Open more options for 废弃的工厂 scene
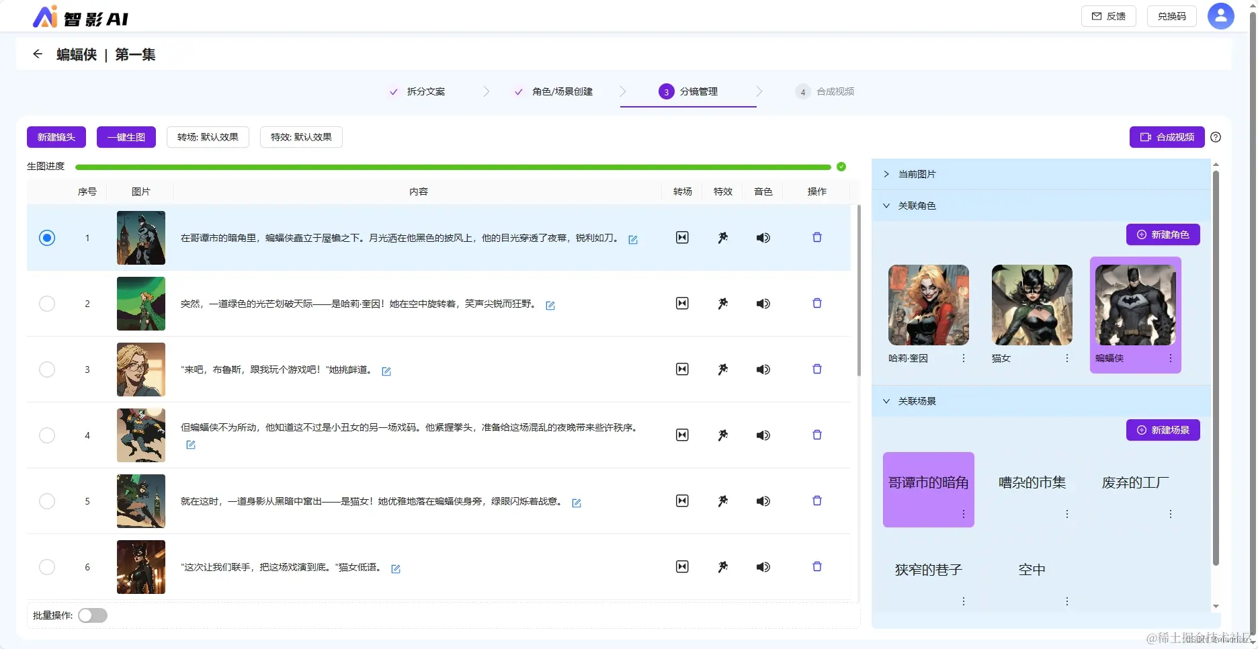The height and width of the screenshot is (649, 1258). pos(1171,514)
